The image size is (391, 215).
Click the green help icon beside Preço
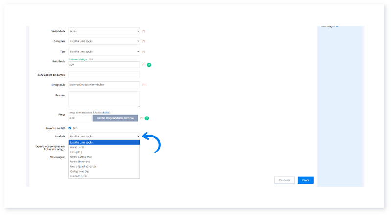[x=147, y=118]
